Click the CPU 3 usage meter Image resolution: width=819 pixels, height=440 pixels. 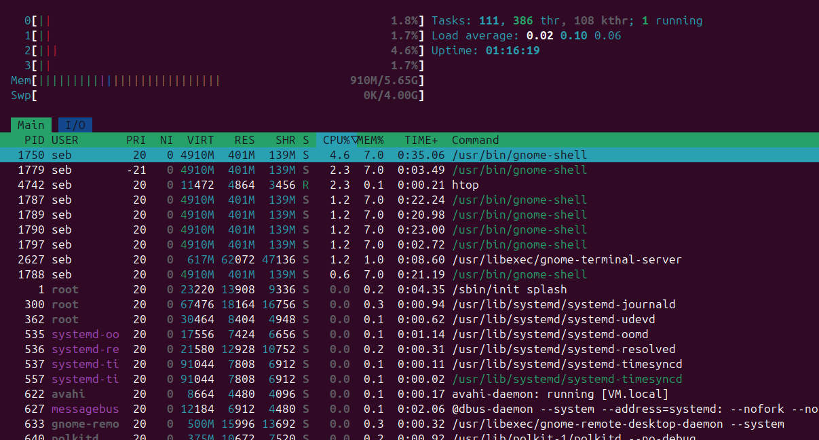point(225,65)
